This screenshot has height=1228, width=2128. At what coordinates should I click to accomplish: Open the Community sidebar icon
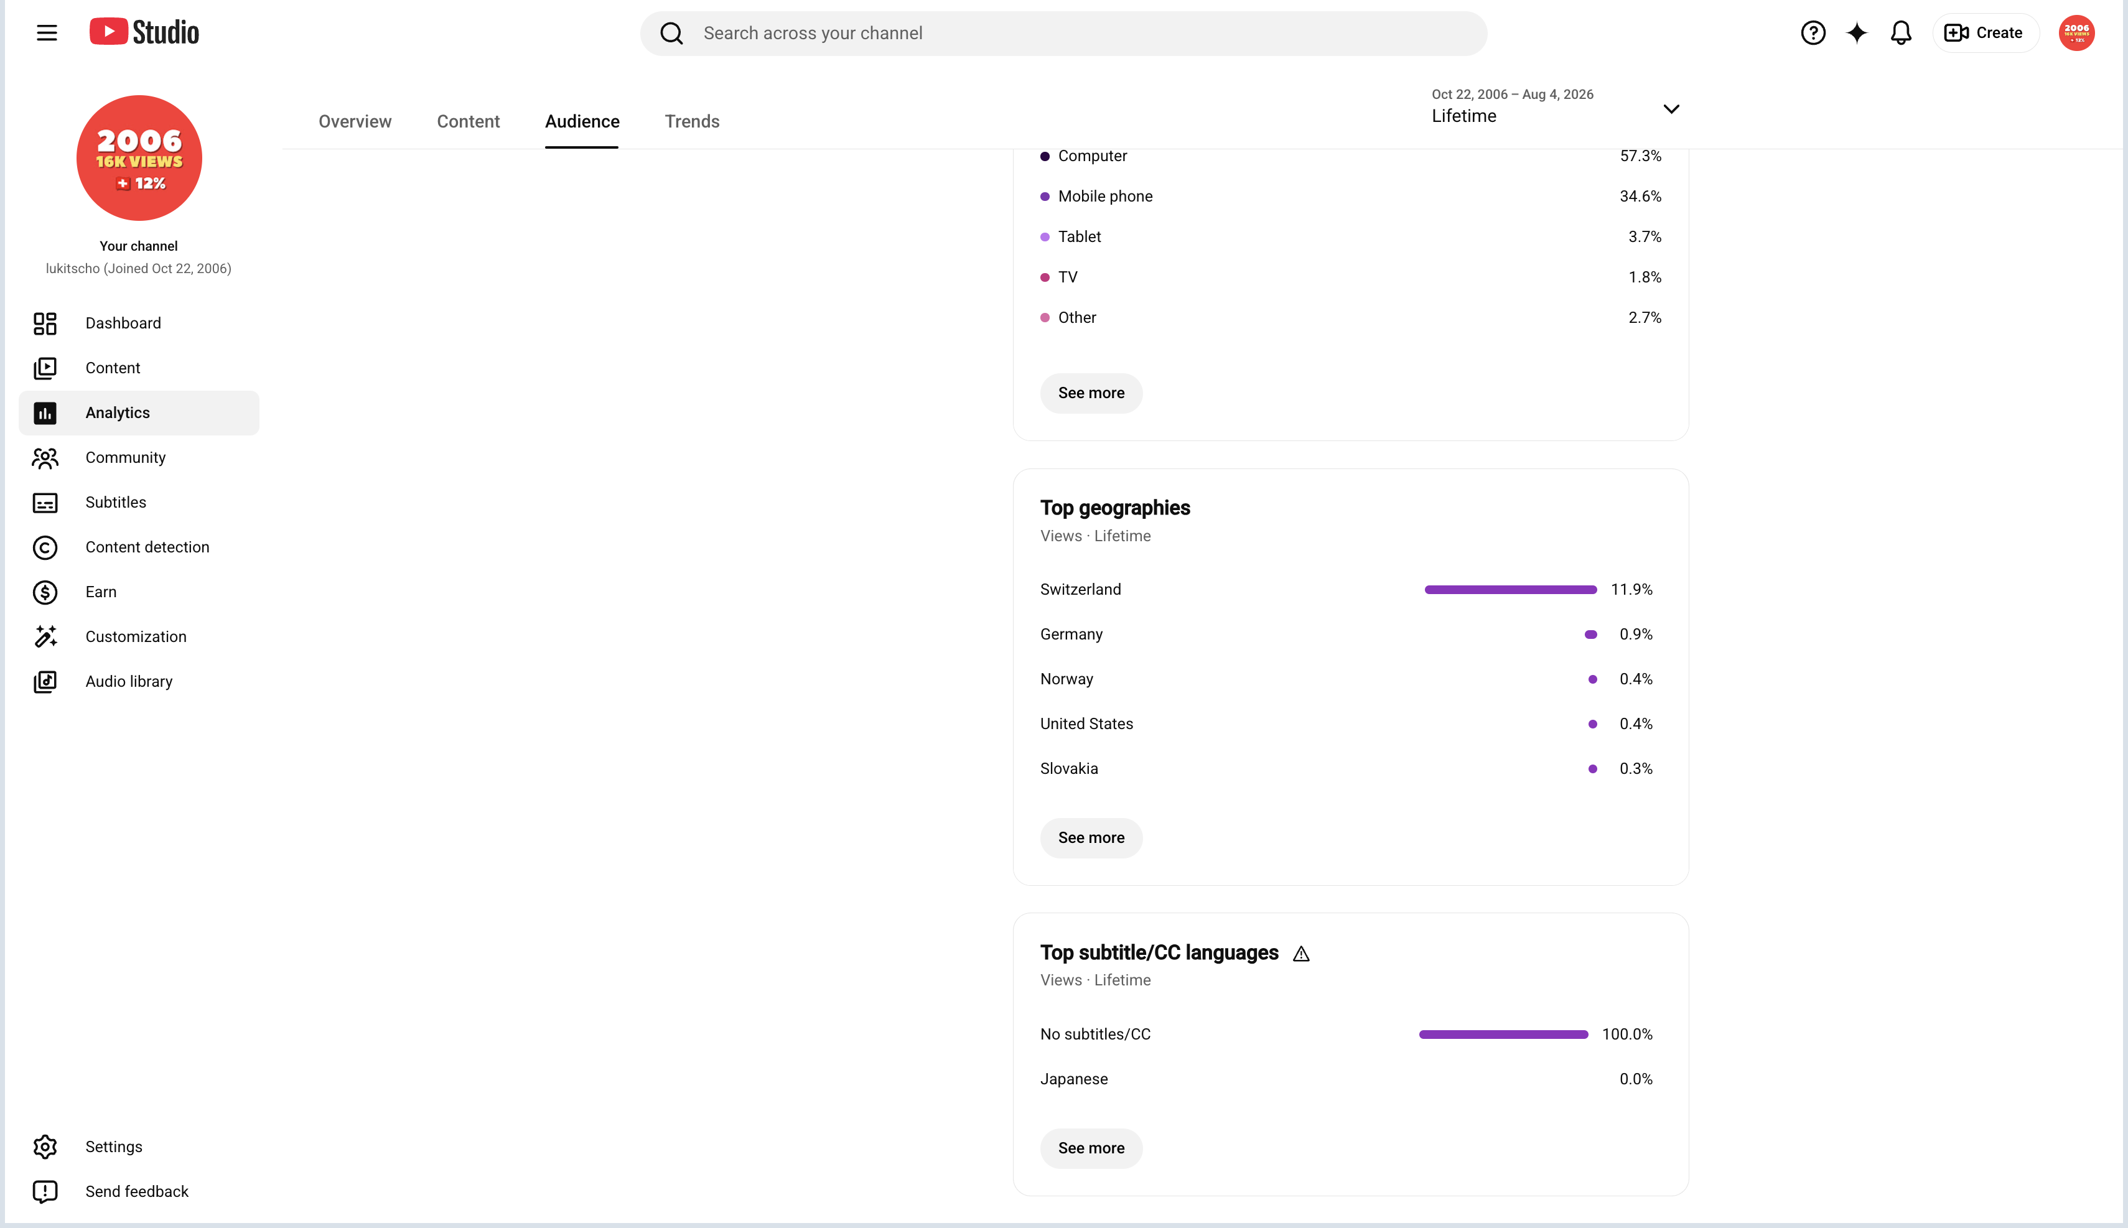[x=45, y=457]
